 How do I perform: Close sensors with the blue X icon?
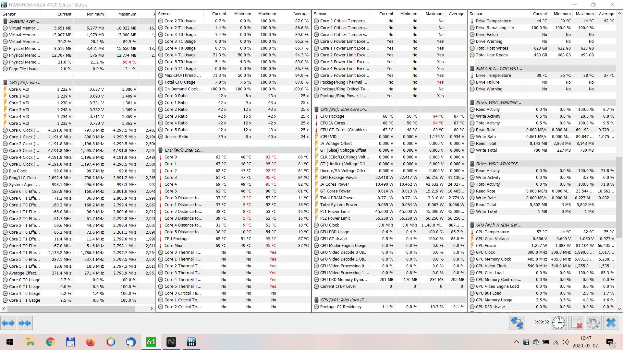(611, 323)
